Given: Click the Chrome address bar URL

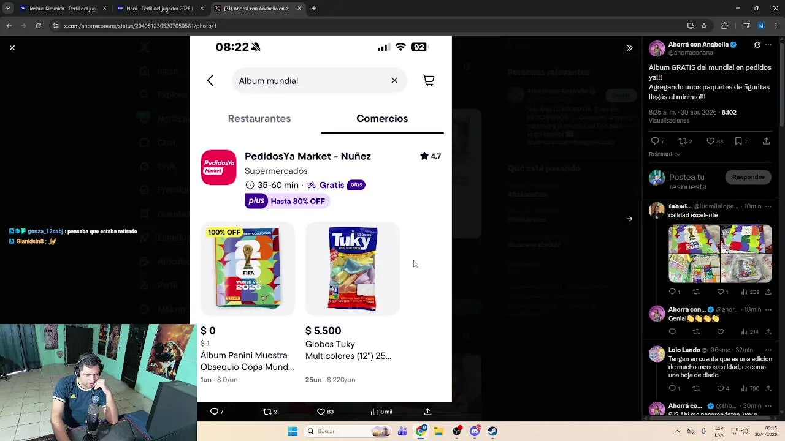Looking at the screenshot, I should [x=140, y=26].
